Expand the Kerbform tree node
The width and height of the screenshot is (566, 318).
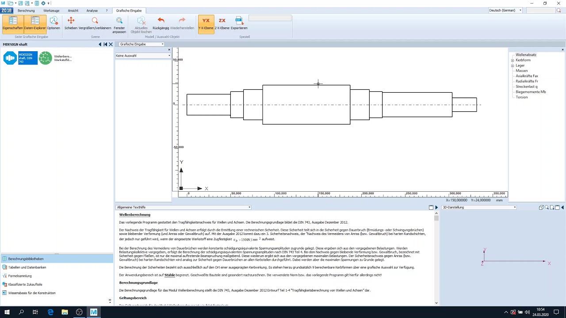[x=512, y=60]
